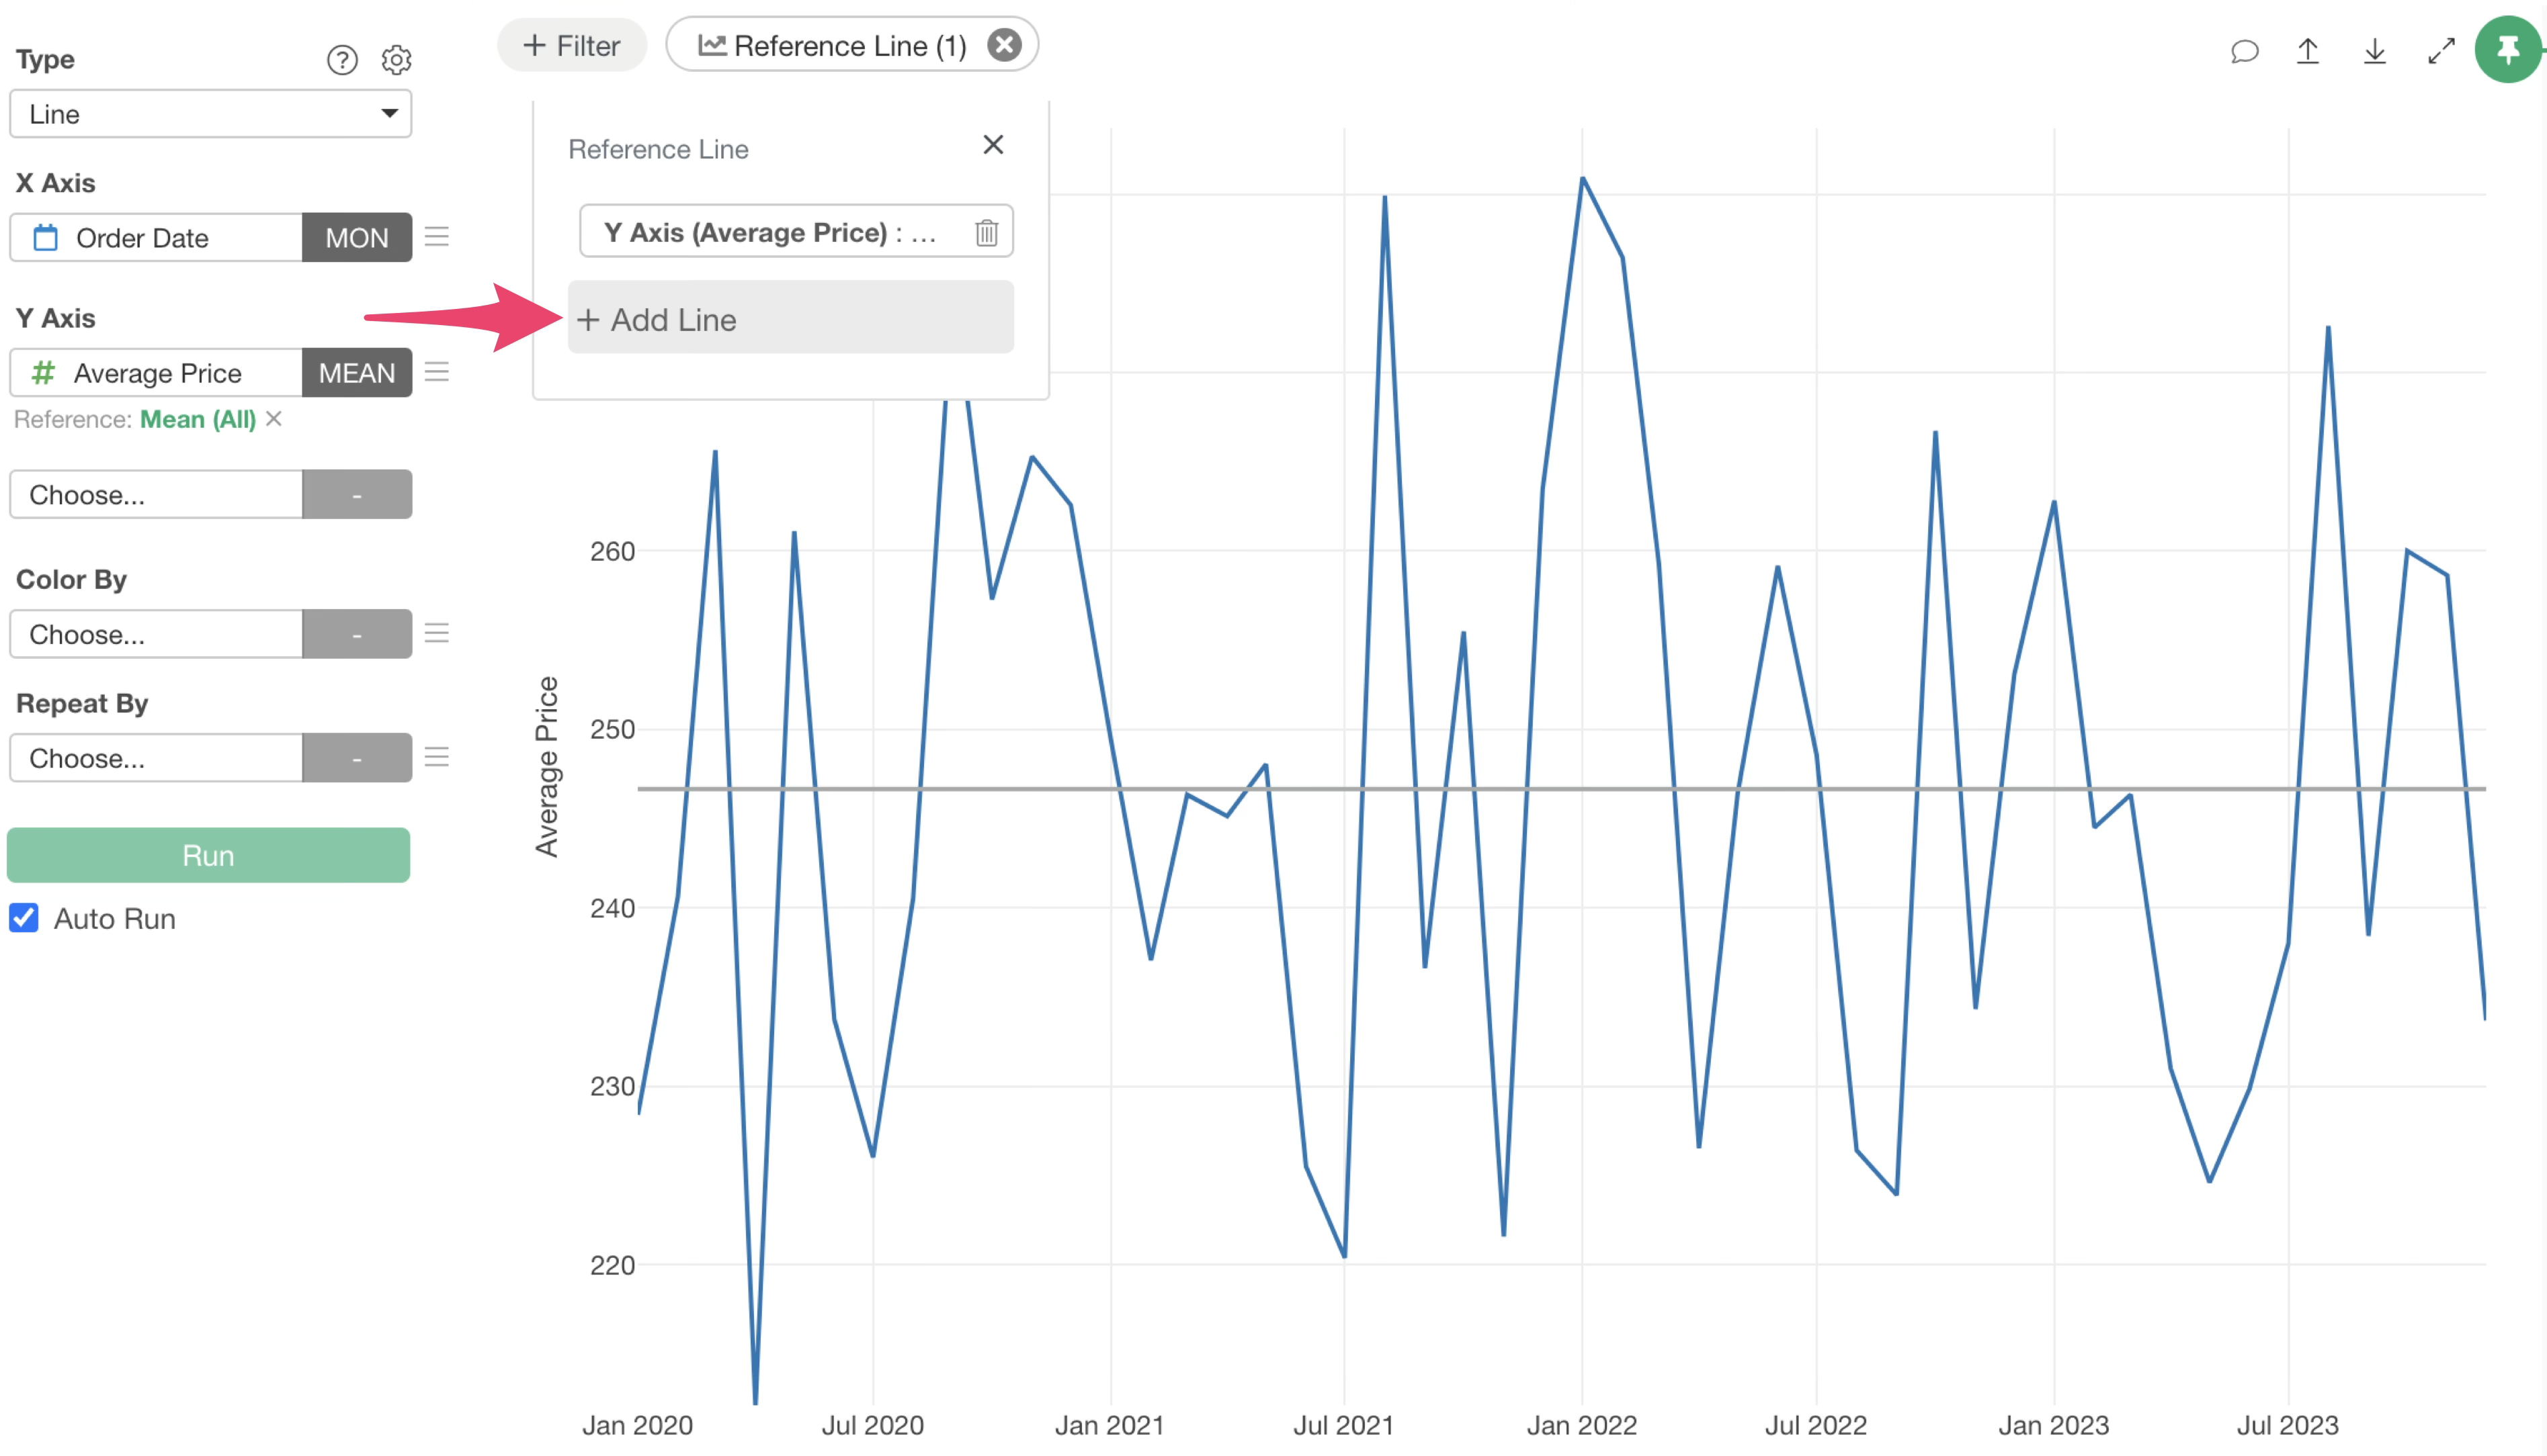Open chart settings gear icon

[396, 60]
